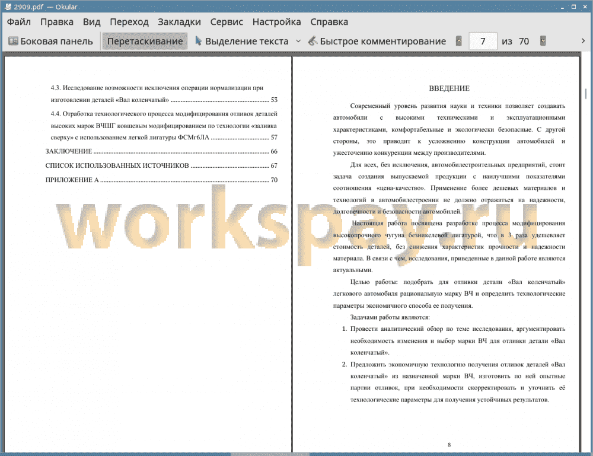Click contents entry 4.4 Отработка технологического процесса
Viewport: 593px width, 456px height.
[164, 126]
